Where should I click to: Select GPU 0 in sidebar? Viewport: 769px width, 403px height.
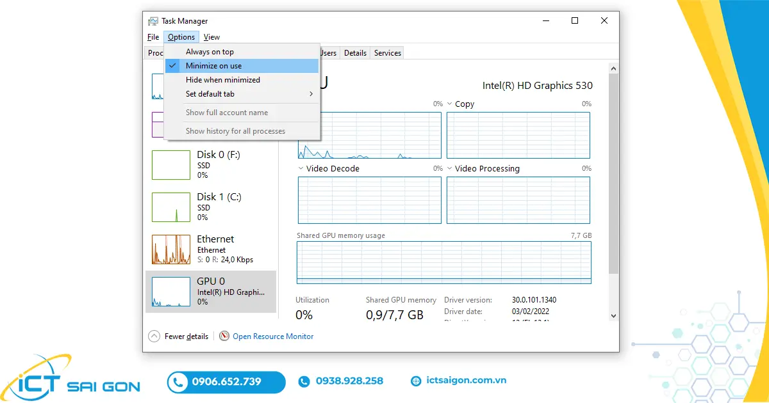pos(211,291)
